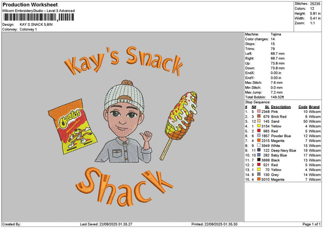The width and height of the screenshot is (323, 228).
Task: Select the "Deep Navy Blue" description text
Action: coord(284,151)
